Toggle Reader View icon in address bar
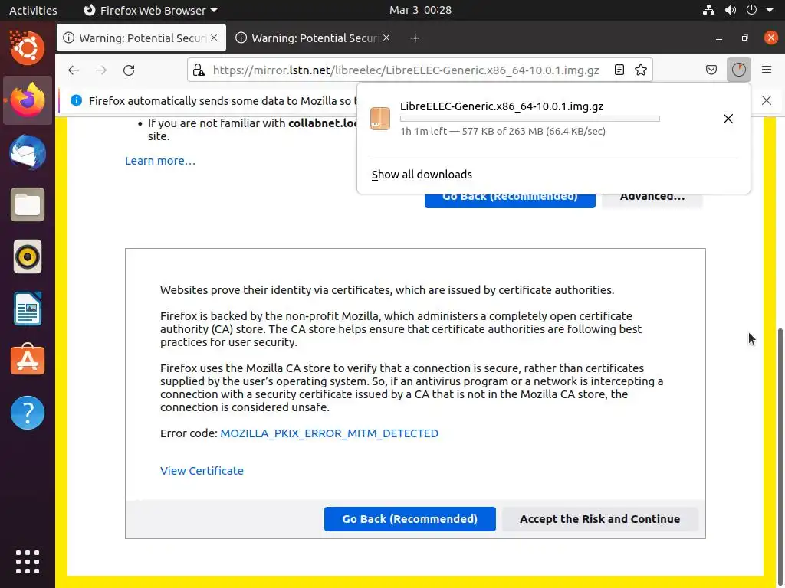 coord(619,70)
